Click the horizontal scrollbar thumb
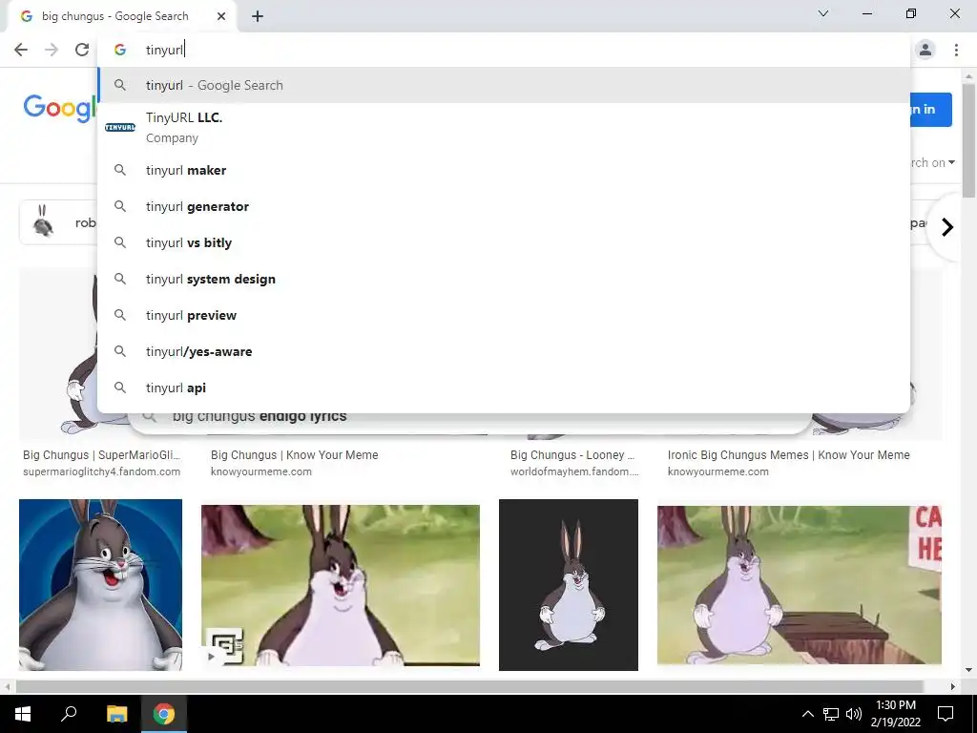This screenshot has height=733, width=977. click(468, 686)
